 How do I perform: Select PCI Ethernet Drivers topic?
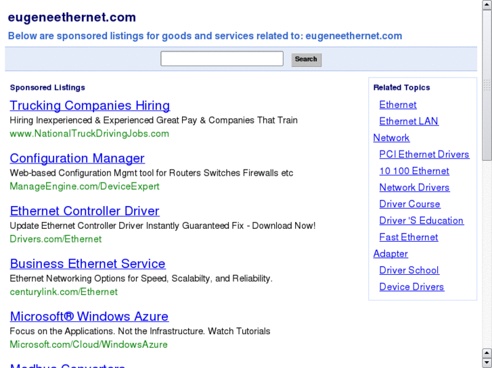[x=424, y=155]
